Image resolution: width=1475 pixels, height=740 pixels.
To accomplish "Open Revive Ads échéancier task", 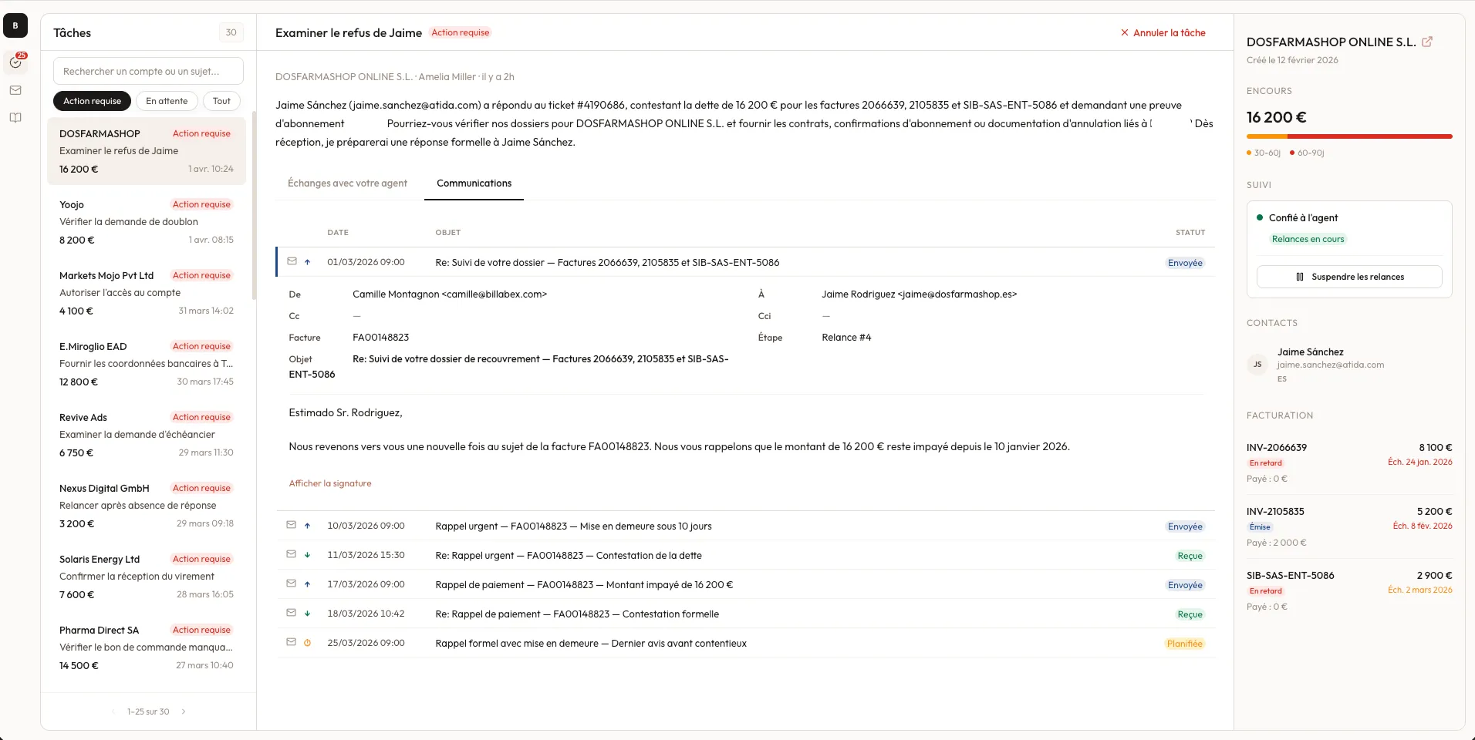I will pyautogui.click(x=147, y=435).
